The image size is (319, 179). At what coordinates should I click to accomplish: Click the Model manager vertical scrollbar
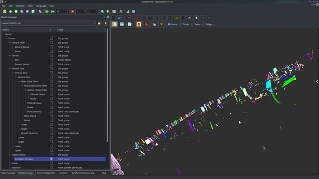[108, 85]
